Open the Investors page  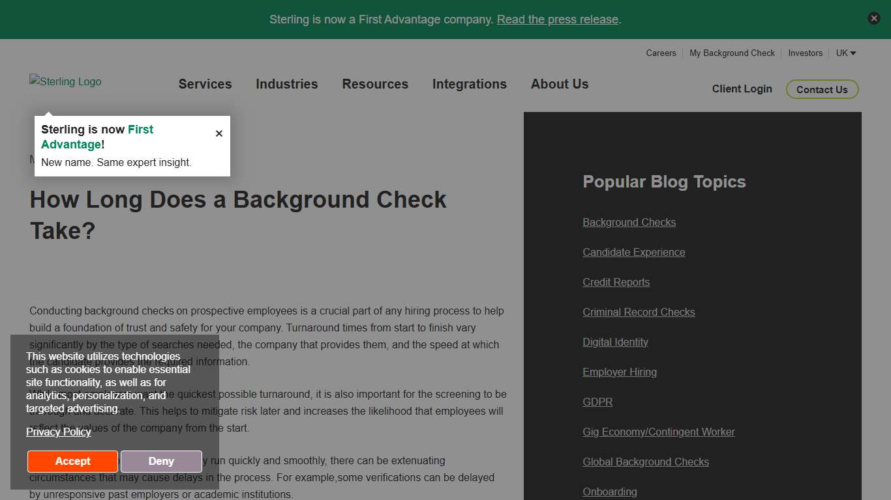806,53
